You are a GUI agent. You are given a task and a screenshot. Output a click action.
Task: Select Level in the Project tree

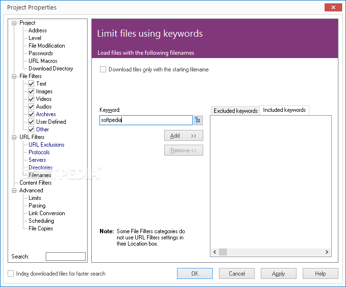point(35,38)
